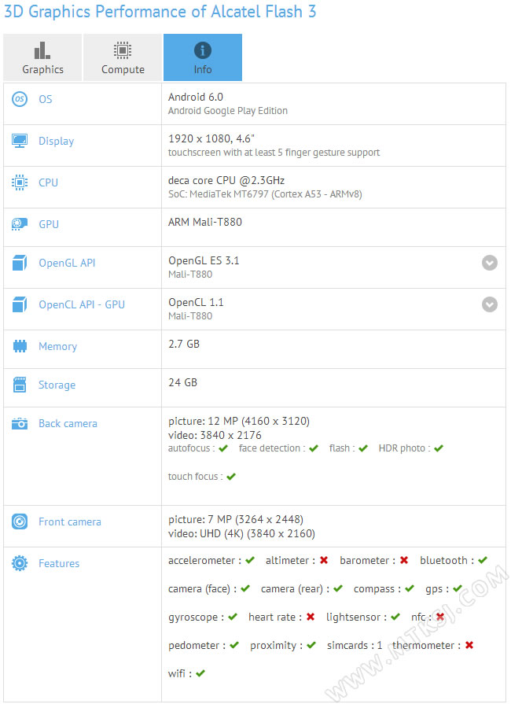Expand the OpenCL 1.1 details

coord(490,304)
